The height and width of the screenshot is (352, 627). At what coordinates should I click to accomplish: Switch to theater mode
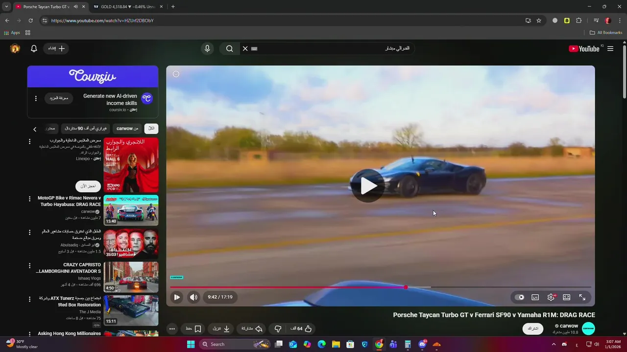tap(567, 297)
